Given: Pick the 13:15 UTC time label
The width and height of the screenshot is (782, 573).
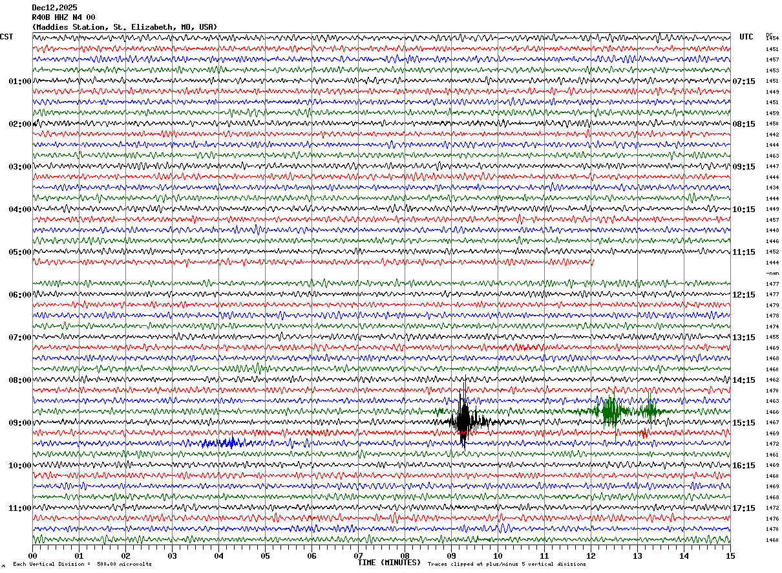Looking at the screenshot, I should point(744,338).
